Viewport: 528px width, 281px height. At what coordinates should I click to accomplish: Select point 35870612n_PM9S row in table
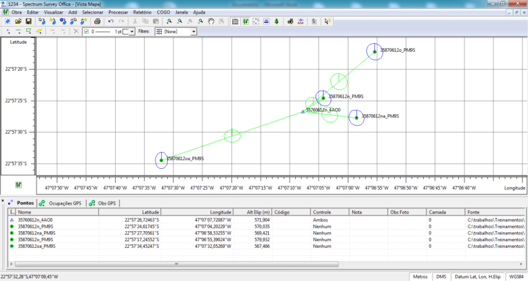[x=37, y=227]
